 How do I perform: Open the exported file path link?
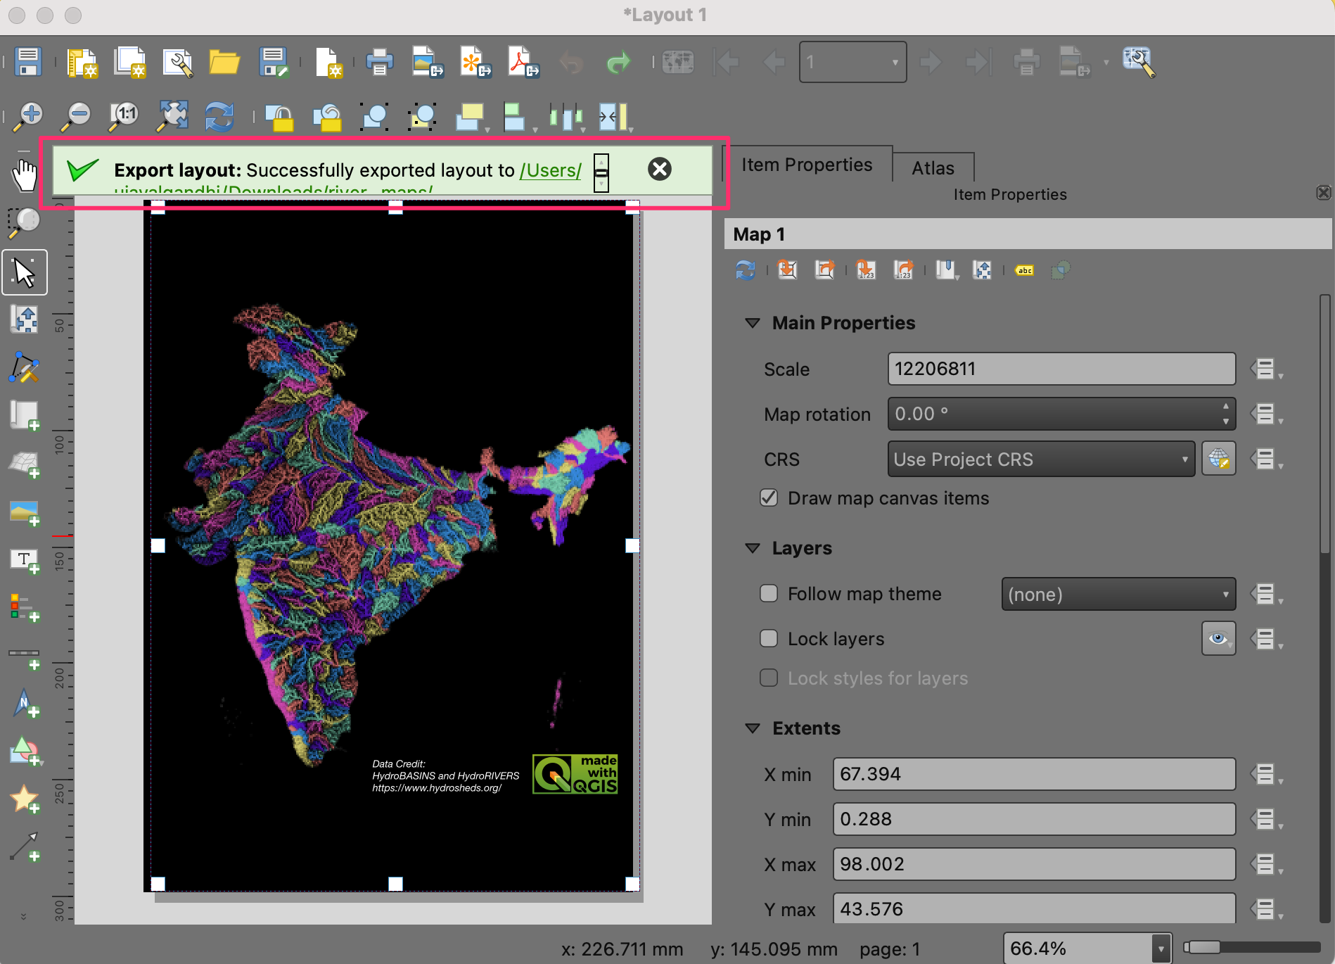550,170
